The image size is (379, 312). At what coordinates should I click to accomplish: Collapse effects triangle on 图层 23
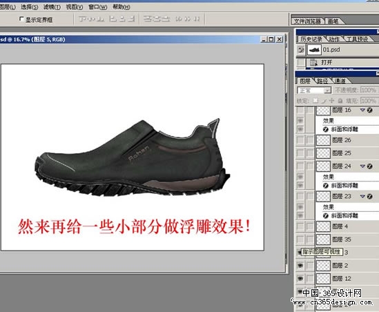[x=362, y=196]
